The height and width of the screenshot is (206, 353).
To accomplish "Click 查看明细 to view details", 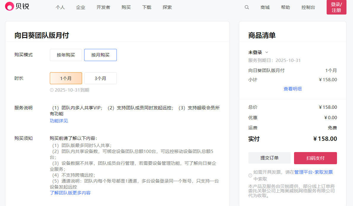I will tap(293, 89).
